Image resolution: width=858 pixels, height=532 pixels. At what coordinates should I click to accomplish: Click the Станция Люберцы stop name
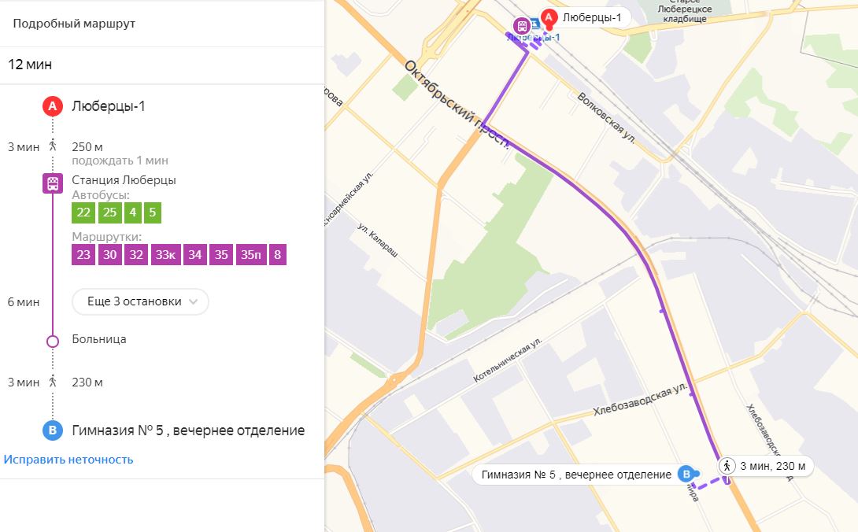click(x=124, y=180)
